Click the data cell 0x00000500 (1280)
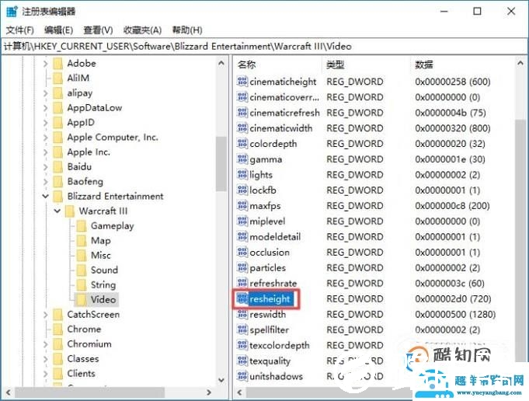Screen dimensions: 529x401 tap(455, 314)
